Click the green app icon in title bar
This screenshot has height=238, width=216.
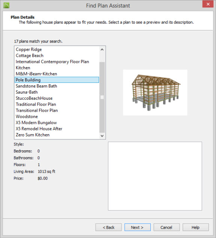6,6
